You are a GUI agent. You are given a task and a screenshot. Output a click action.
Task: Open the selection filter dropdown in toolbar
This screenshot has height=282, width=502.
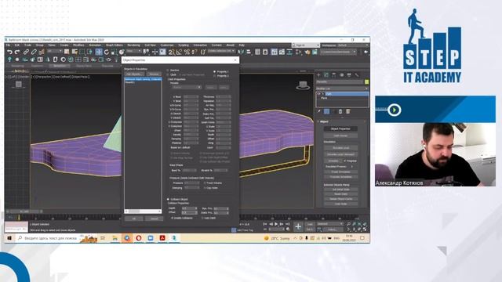click(55, 51)
